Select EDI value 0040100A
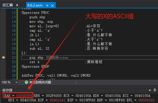The image size is (158, 103). 28,100
